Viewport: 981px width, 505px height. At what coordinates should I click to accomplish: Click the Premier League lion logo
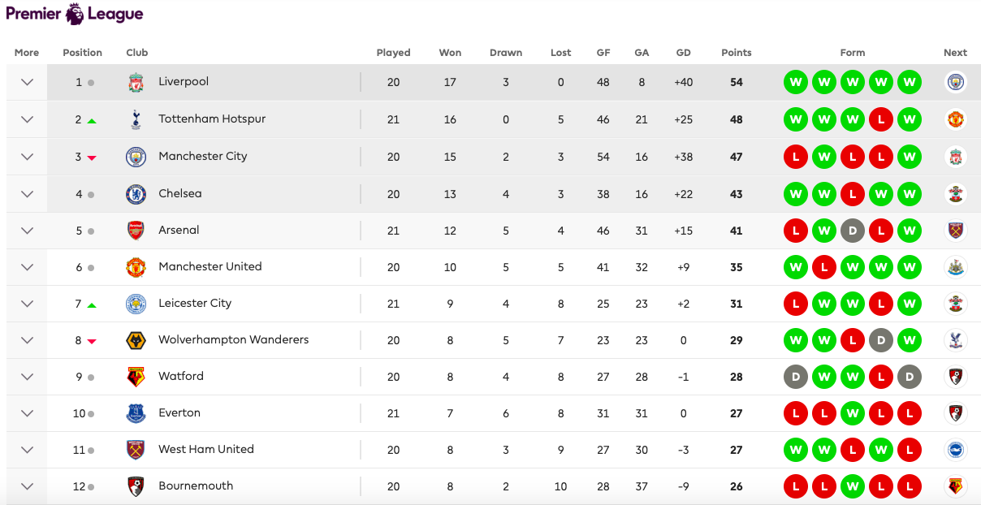tap(75, 14)
